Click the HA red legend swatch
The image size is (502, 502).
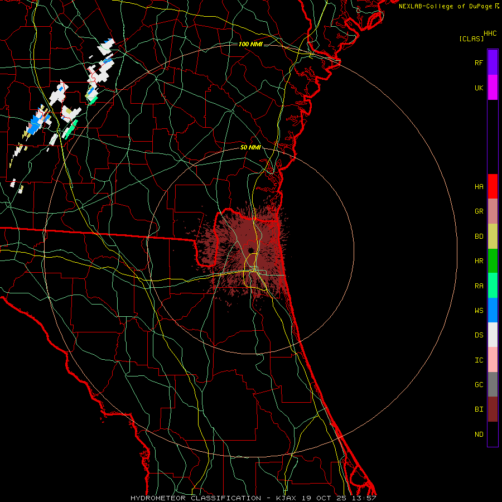493,186
